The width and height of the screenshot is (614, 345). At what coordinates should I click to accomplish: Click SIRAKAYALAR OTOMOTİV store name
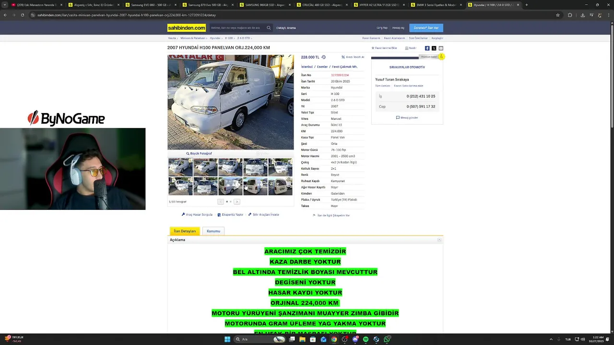[x=407, y=68]
